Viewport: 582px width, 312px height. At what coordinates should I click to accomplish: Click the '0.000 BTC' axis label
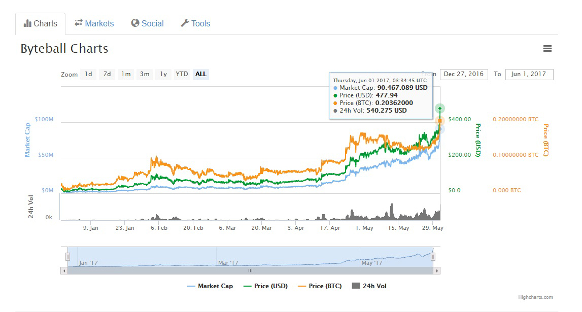click(507, 190)
